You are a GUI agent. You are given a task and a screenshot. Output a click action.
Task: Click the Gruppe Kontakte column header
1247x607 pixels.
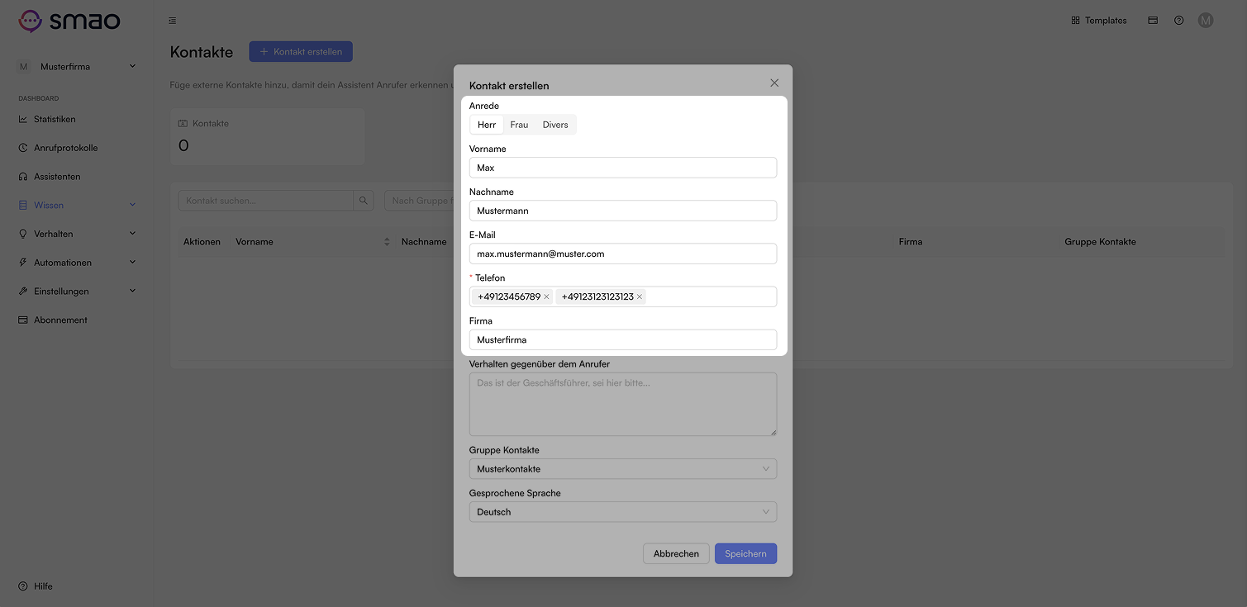tap(1100, 242)
